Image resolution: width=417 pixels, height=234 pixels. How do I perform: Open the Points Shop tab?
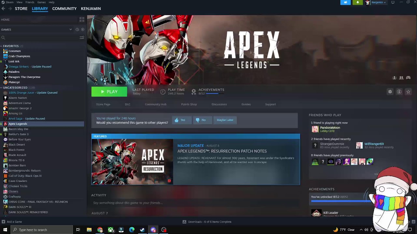(189, 104)
